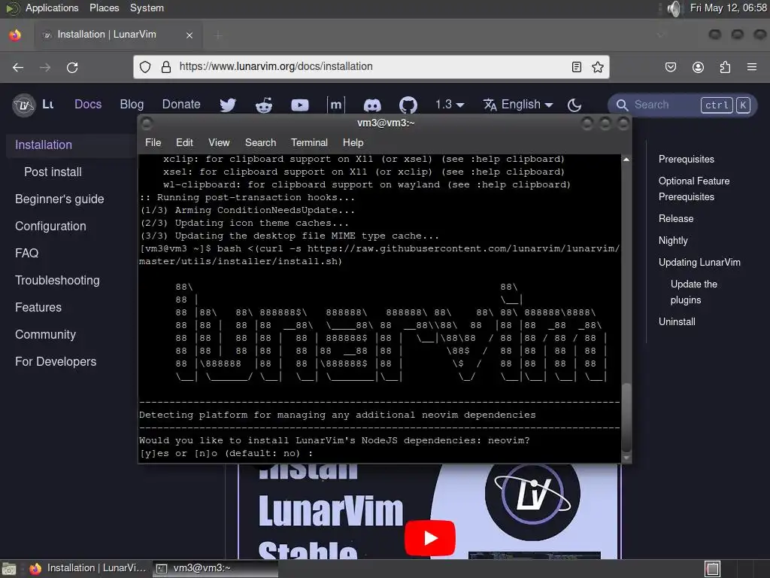Click the padlock site info icon

coord(166,67)
